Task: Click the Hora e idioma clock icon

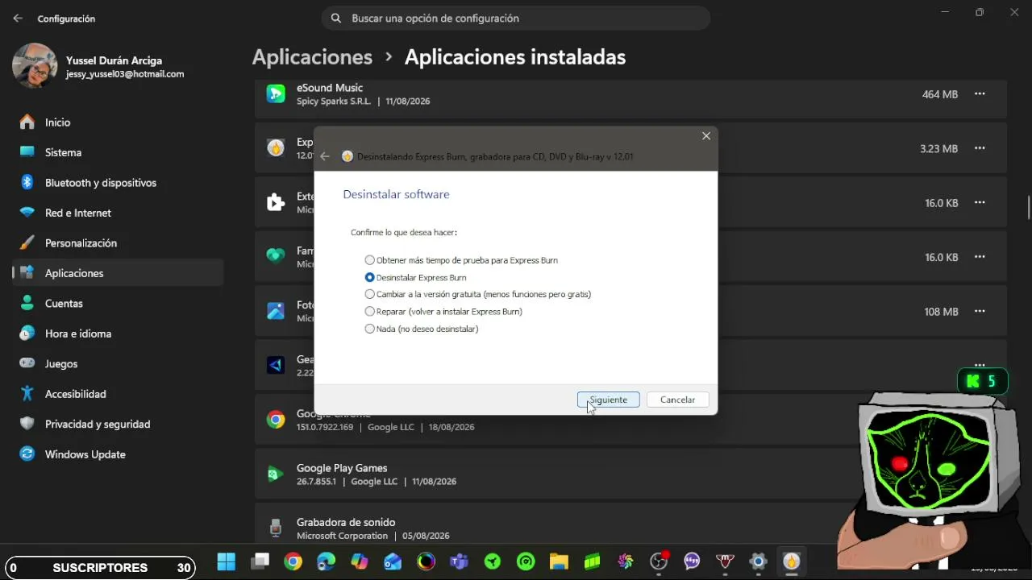Action: [x=27, y=333]
